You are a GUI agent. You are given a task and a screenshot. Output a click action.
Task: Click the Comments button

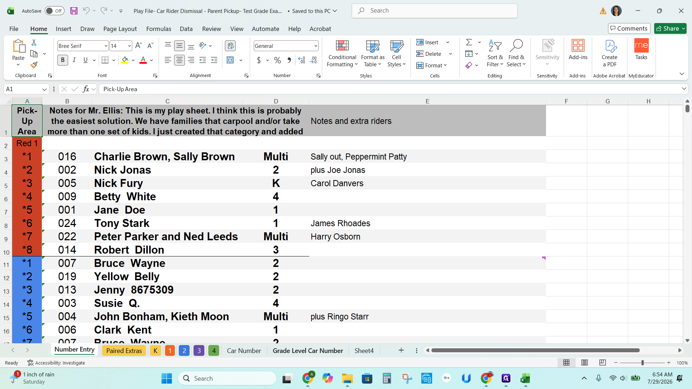click(x=629, y=28)
